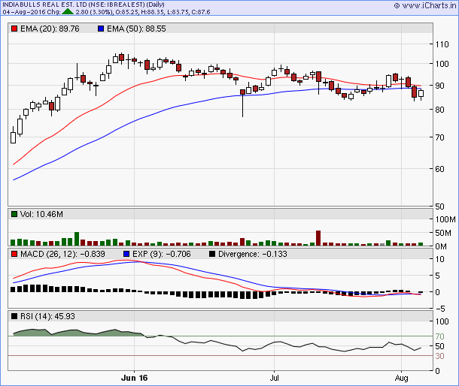Click the Jun 16 date axis label
Viewport: 459px width, 386px height.
pos(135,378)
